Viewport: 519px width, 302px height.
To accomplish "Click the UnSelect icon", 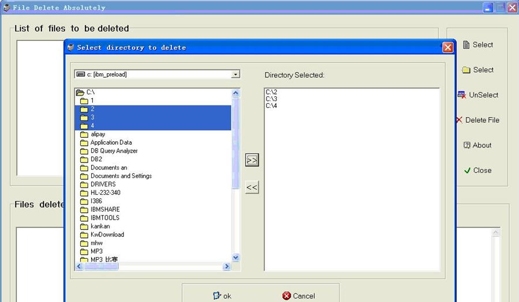I will point(462,95).
